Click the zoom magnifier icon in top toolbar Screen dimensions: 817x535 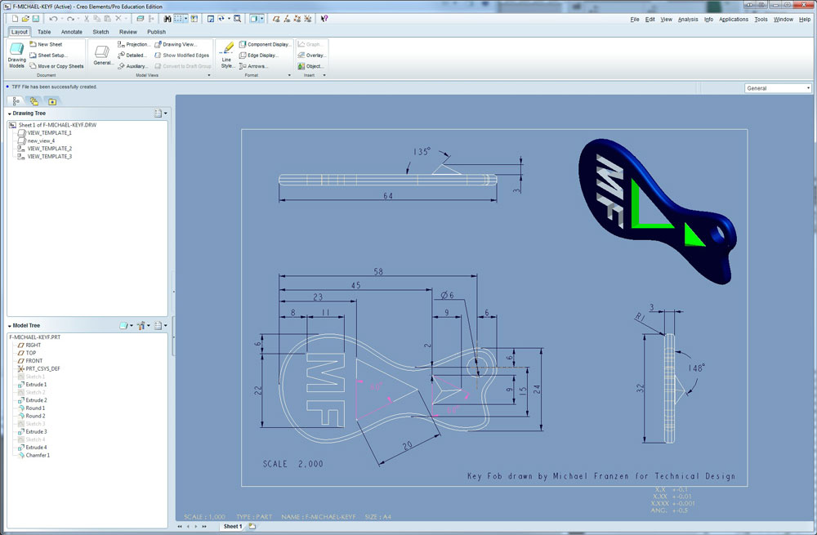click(237, 19)
